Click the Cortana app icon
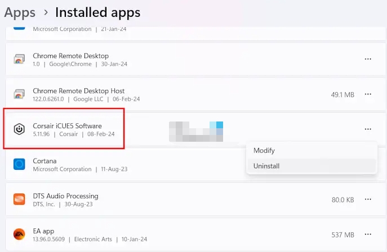The height and width of the screenshot is (252, 387). [x=19, y=164]
